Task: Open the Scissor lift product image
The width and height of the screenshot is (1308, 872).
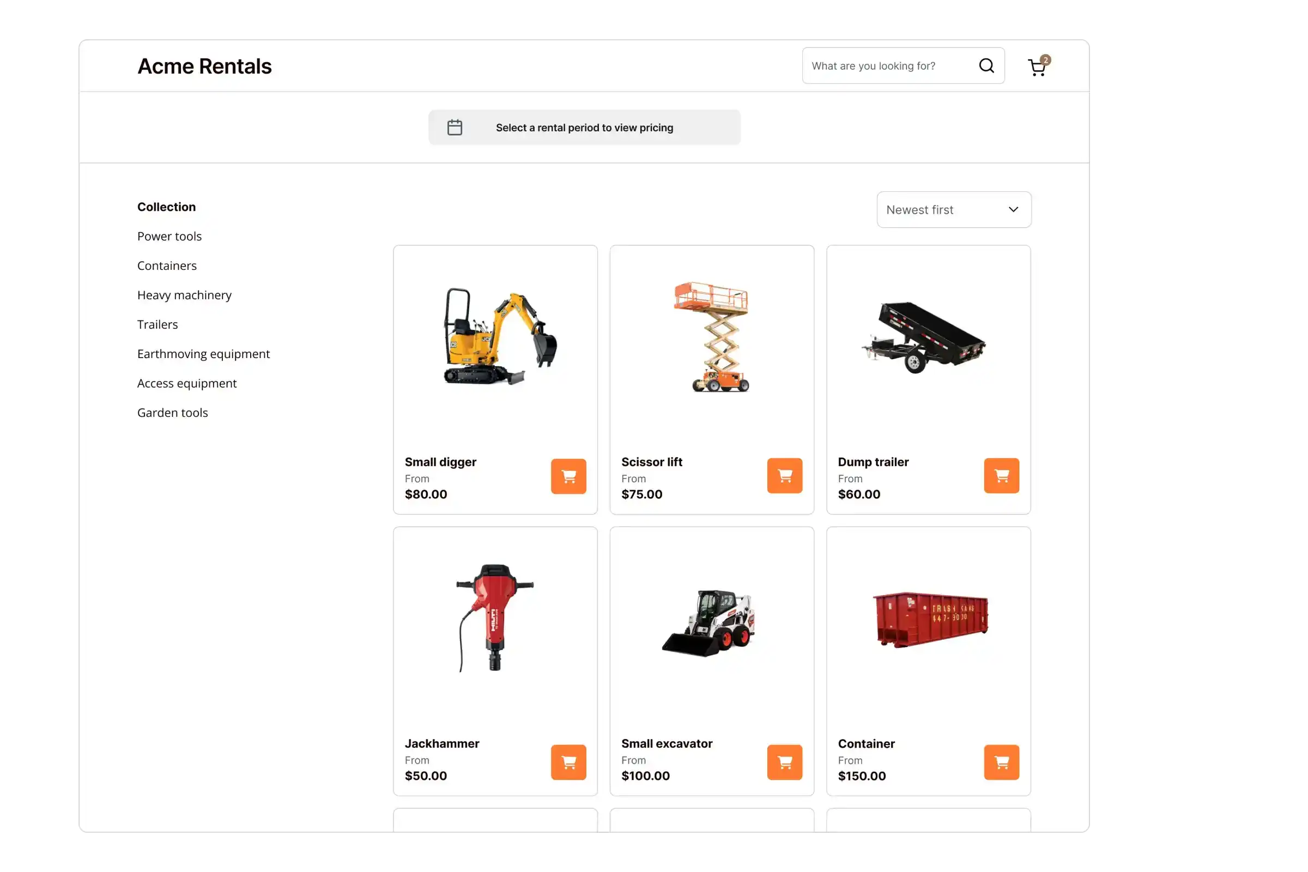Action: pyautogui.click(x=711, y=337)
